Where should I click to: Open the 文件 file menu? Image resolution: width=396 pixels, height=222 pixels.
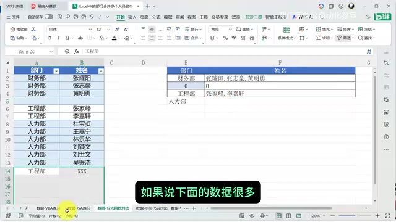pyautogui.click(x=13, y=17)
